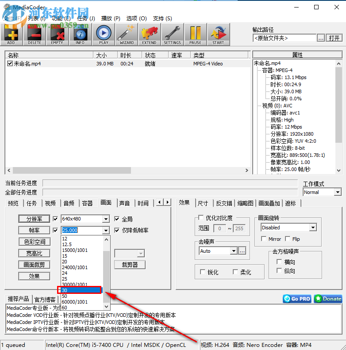Toggle the 分辨率 resolution checkbox
Viewport: 346px width, 350px height.
[x=55, y=219]
